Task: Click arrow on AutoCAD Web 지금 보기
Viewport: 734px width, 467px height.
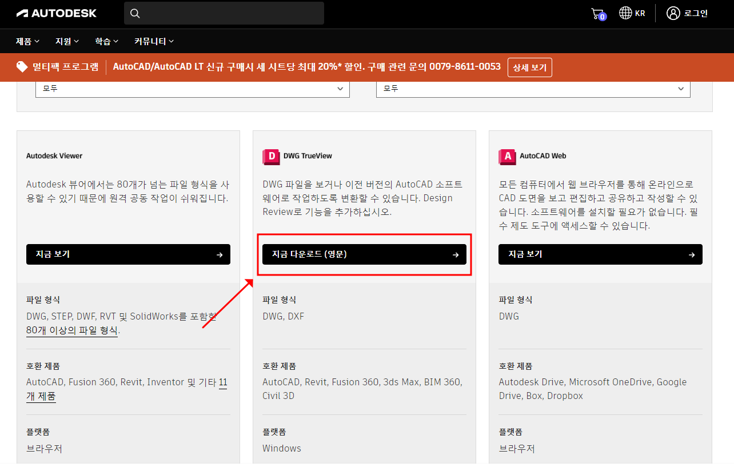Action: (x=692, y=255)
